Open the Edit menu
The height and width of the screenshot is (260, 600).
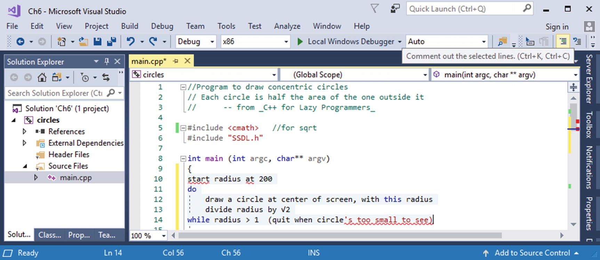pyautogui.click(x=37, y=26)
